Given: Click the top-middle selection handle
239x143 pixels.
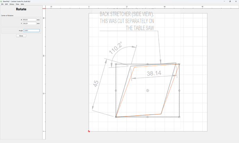Looking at the screenshot, I should [148, 64].
